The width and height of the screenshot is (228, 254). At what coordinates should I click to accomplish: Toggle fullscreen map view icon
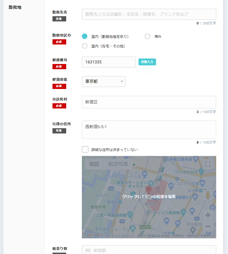tap(208, 164)
